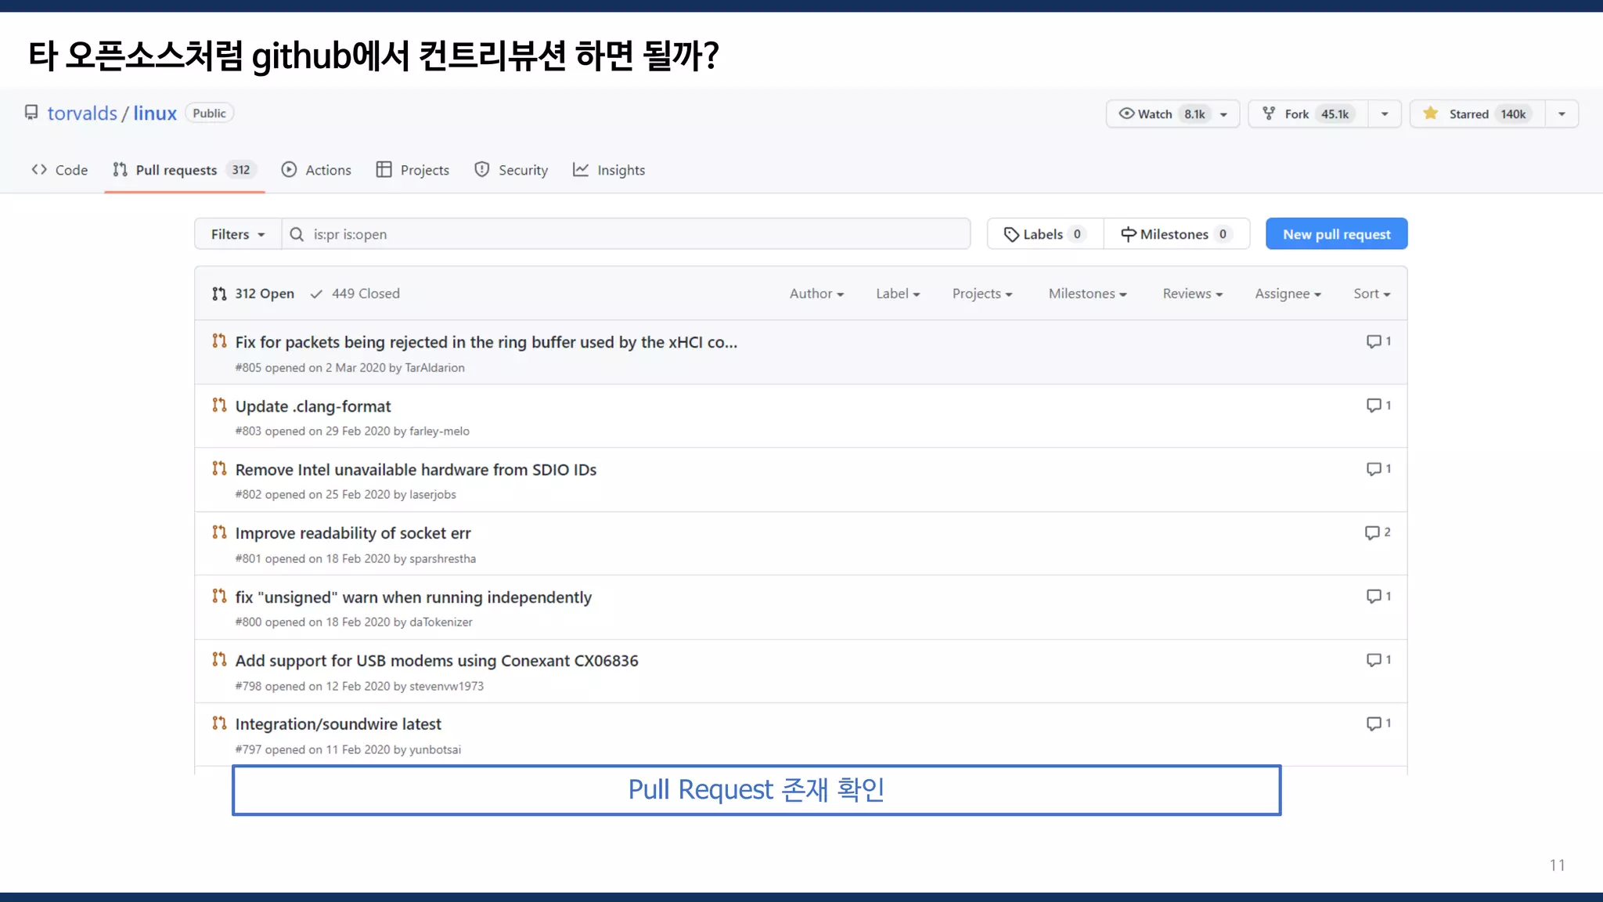The width and height of the screenshot is (1603, 902).
Task: Click the is:pr is:open search field
Action: tap(626, 234)
